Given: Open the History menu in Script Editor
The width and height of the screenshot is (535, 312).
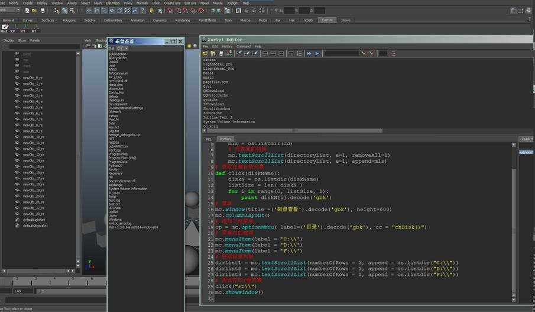Looking at the screenshot, I should (227, 46).
